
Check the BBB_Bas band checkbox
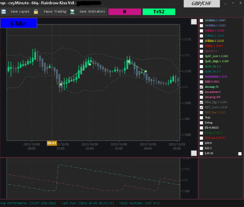201,112
